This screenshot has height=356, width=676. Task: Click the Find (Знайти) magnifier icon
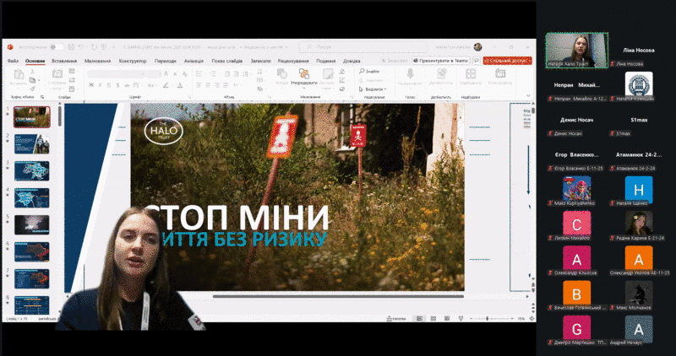[x=362, y=72]
